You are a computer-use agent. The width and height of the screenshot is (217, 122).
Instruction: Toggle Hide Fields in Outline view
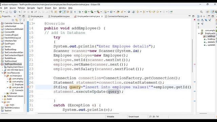pos(206,20)
